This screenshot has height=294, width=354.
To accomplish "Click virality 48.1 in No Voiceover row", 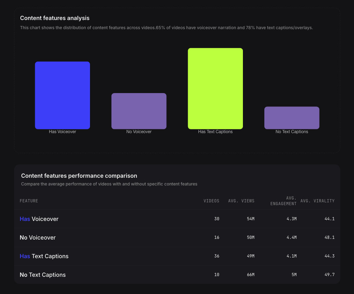I will pyautogui.click(x=329, y=237).
